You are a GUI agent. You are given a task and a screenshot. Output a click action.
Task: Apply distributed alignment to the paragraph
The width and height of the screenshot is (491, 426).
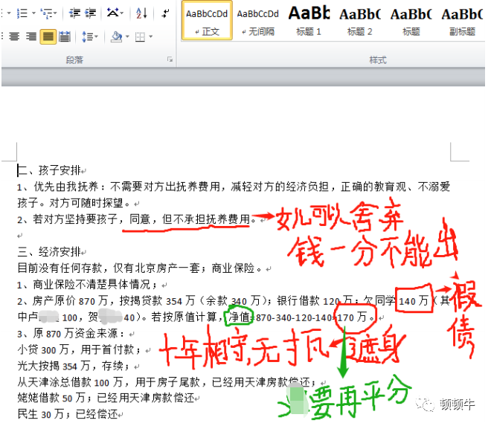65,37
